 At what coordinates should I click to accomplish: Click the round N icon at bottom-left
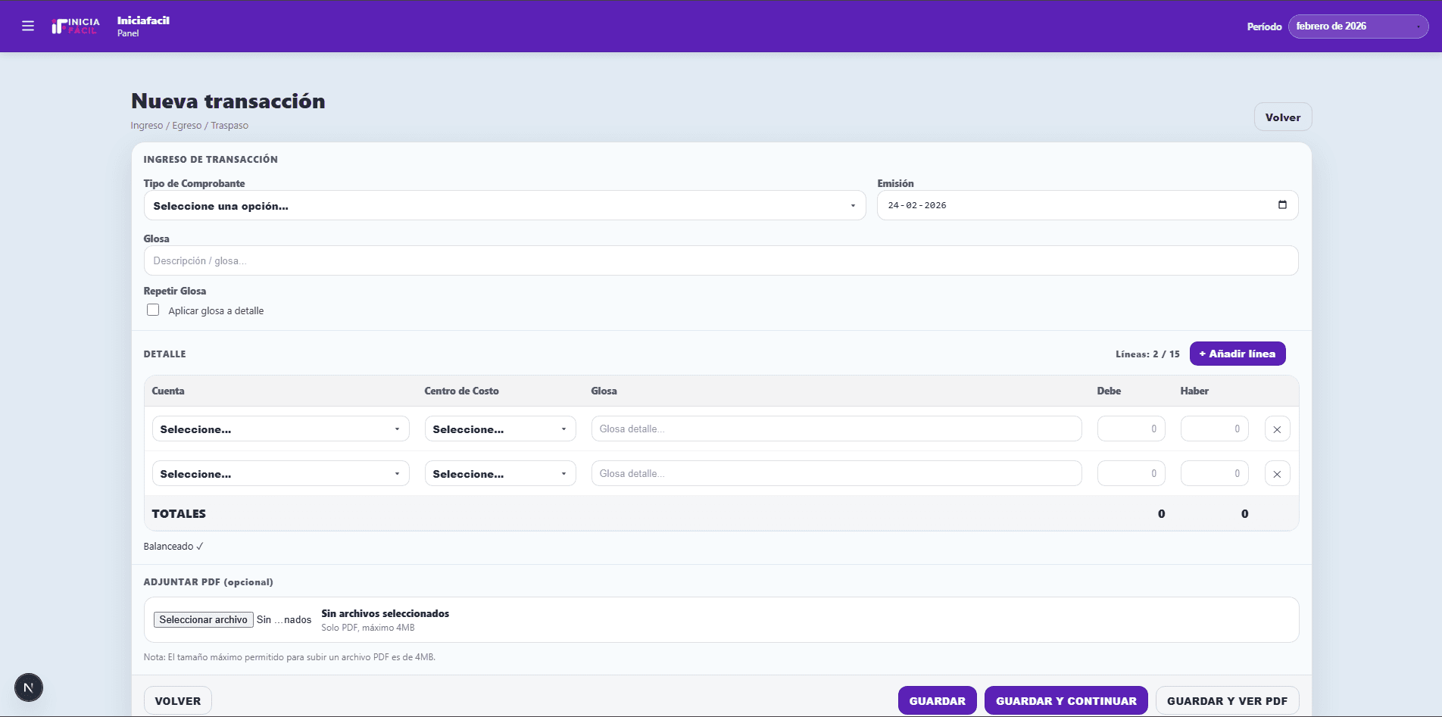coord(29,687)
